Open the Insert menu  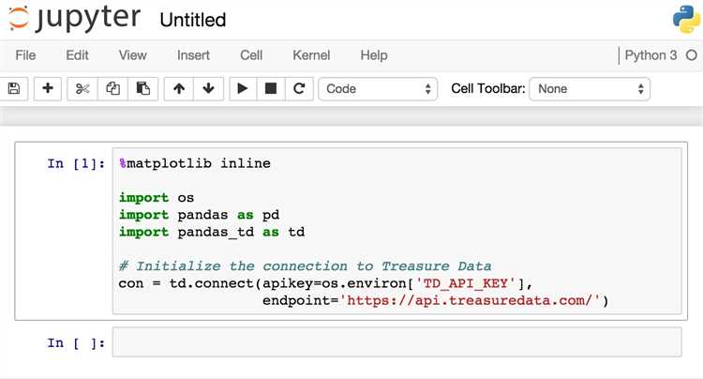pyautogui.click(x=193, y=55)
